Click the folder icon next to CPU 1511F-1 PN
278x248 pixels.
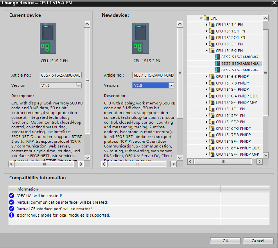[x=212, y=109]
